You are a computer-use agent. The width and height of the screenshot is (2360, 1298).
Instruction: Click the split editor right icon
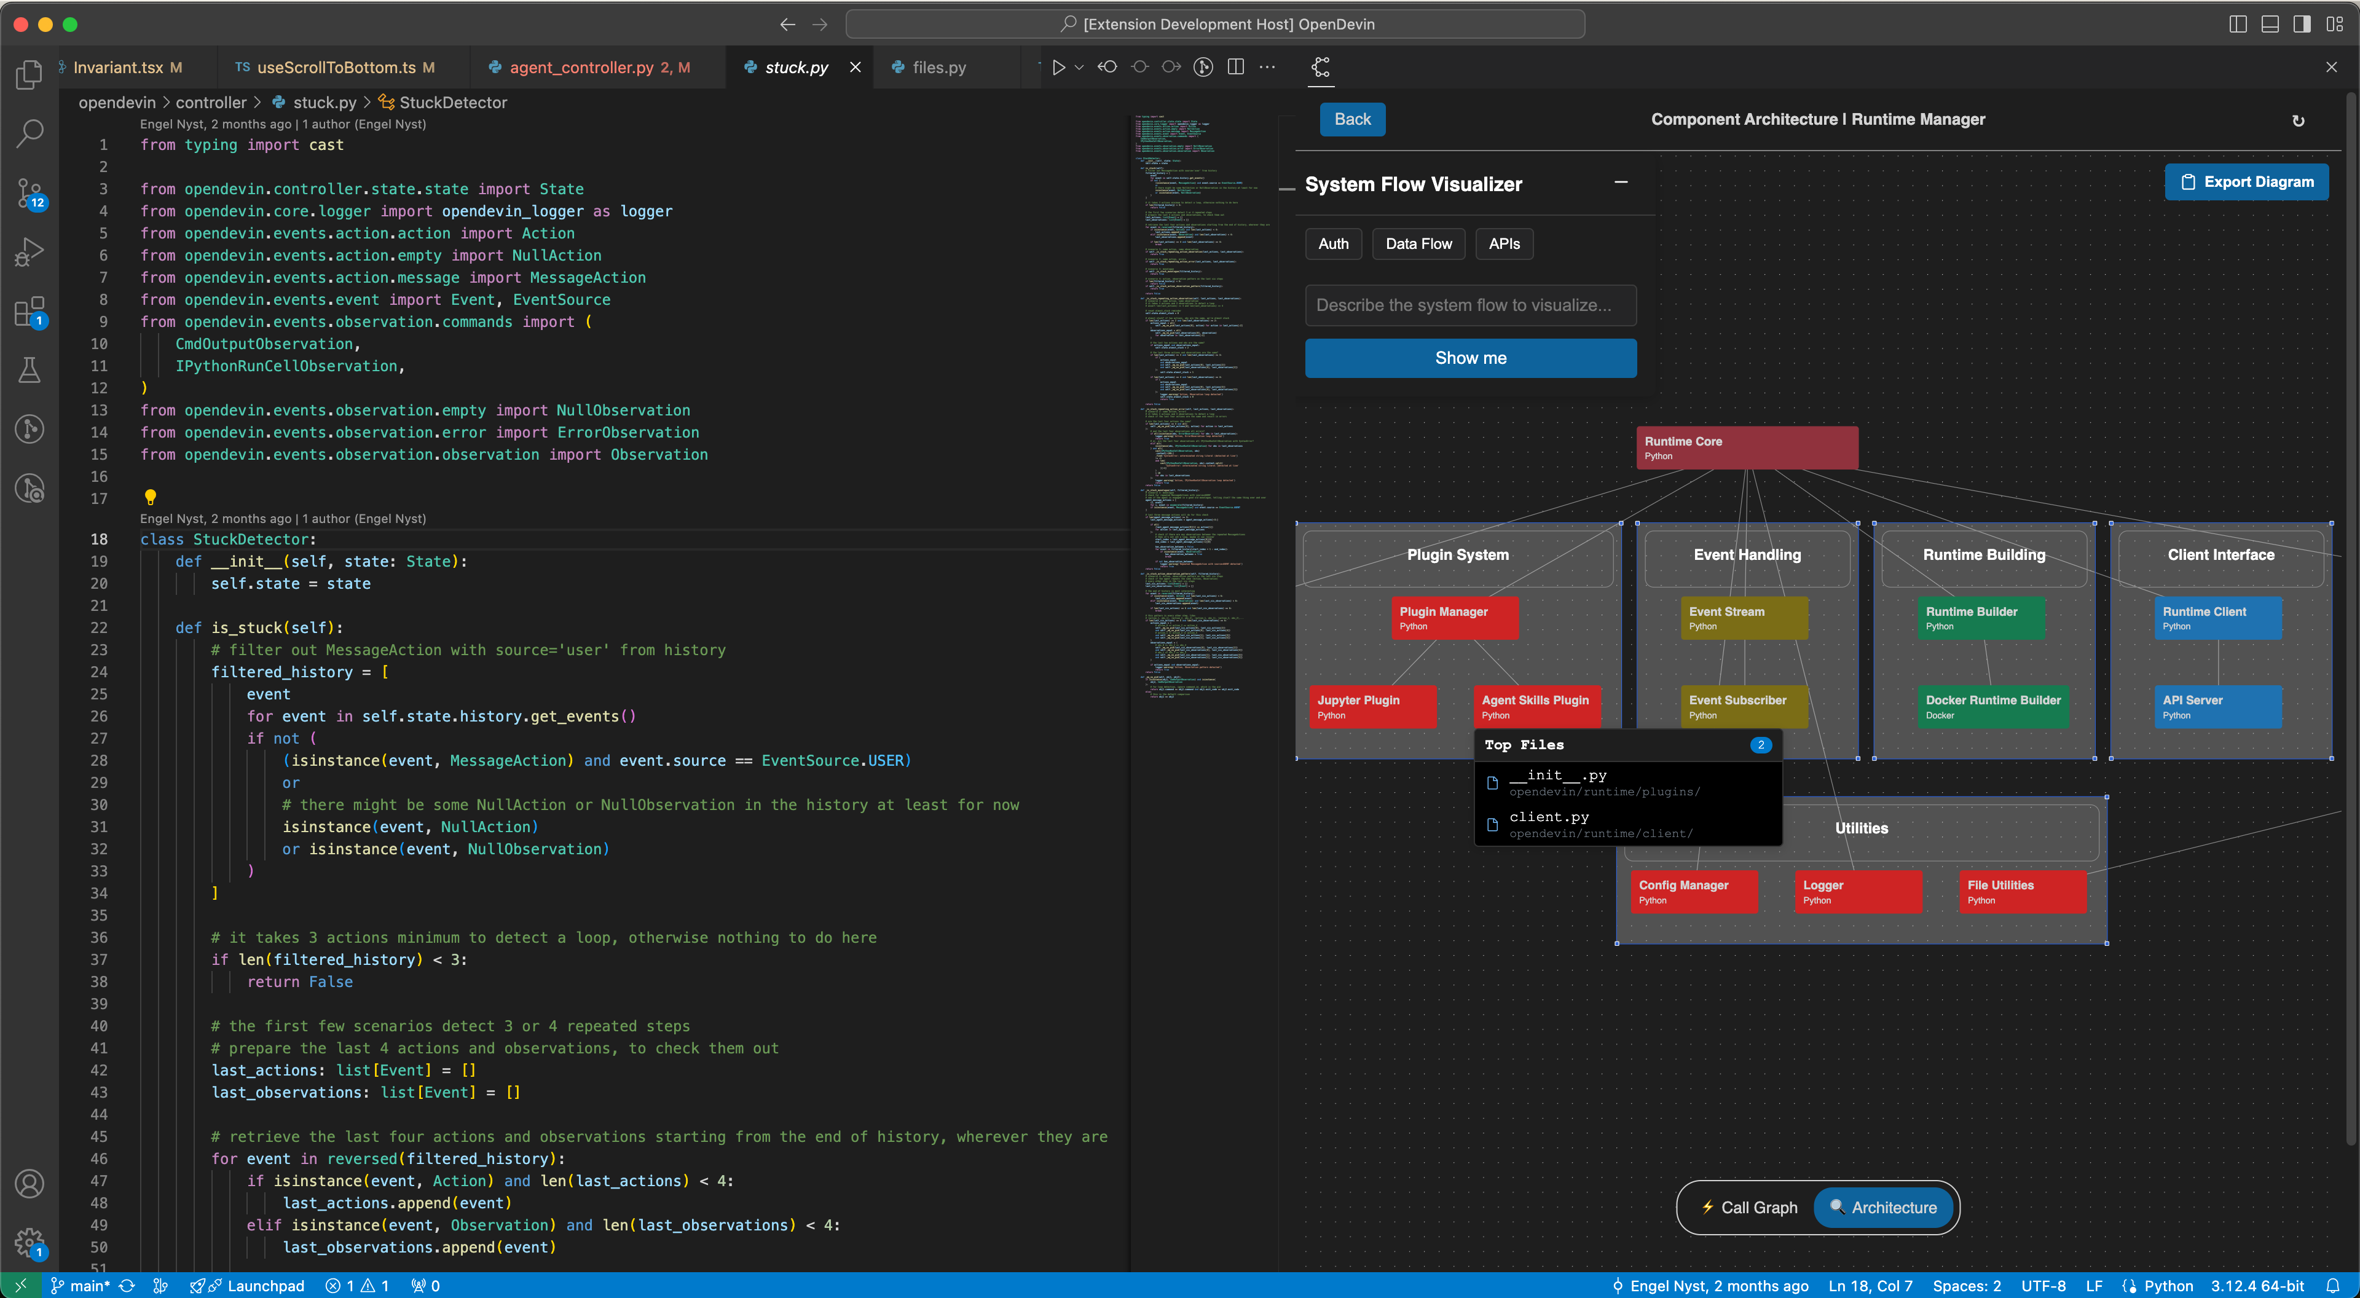[1235, 67]
